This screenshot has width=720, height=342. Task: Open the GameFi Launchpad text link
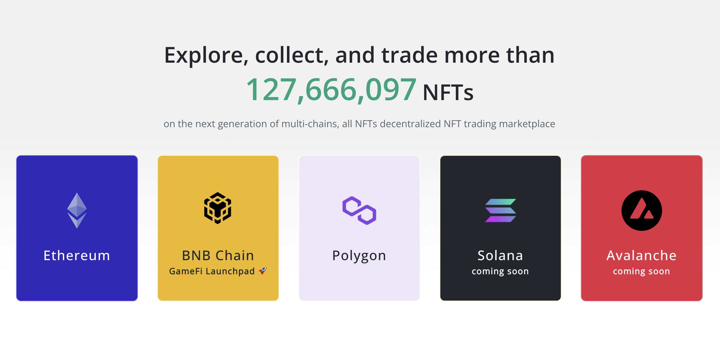(x=212, y=271)
